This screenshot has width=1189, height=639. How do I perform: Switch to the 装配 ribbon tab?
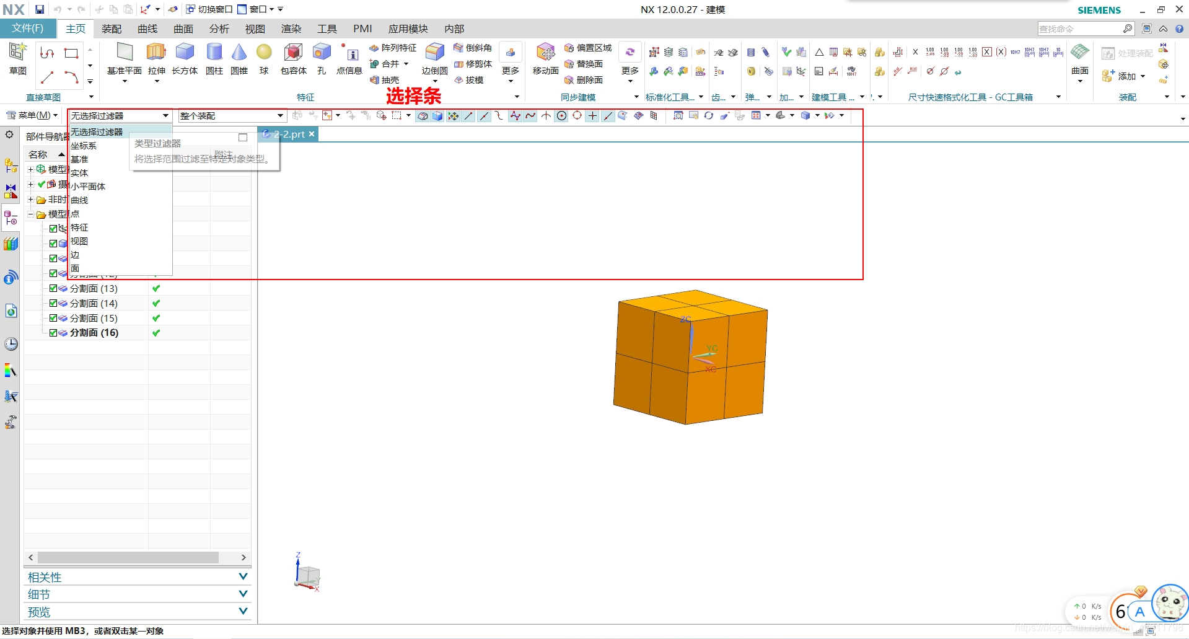112,29
